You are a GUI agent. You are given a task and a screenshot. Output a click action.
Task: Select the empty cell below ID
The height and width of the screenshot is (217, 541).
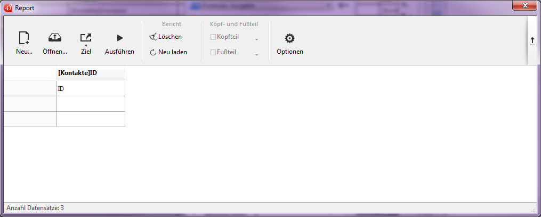click(91, 104)
